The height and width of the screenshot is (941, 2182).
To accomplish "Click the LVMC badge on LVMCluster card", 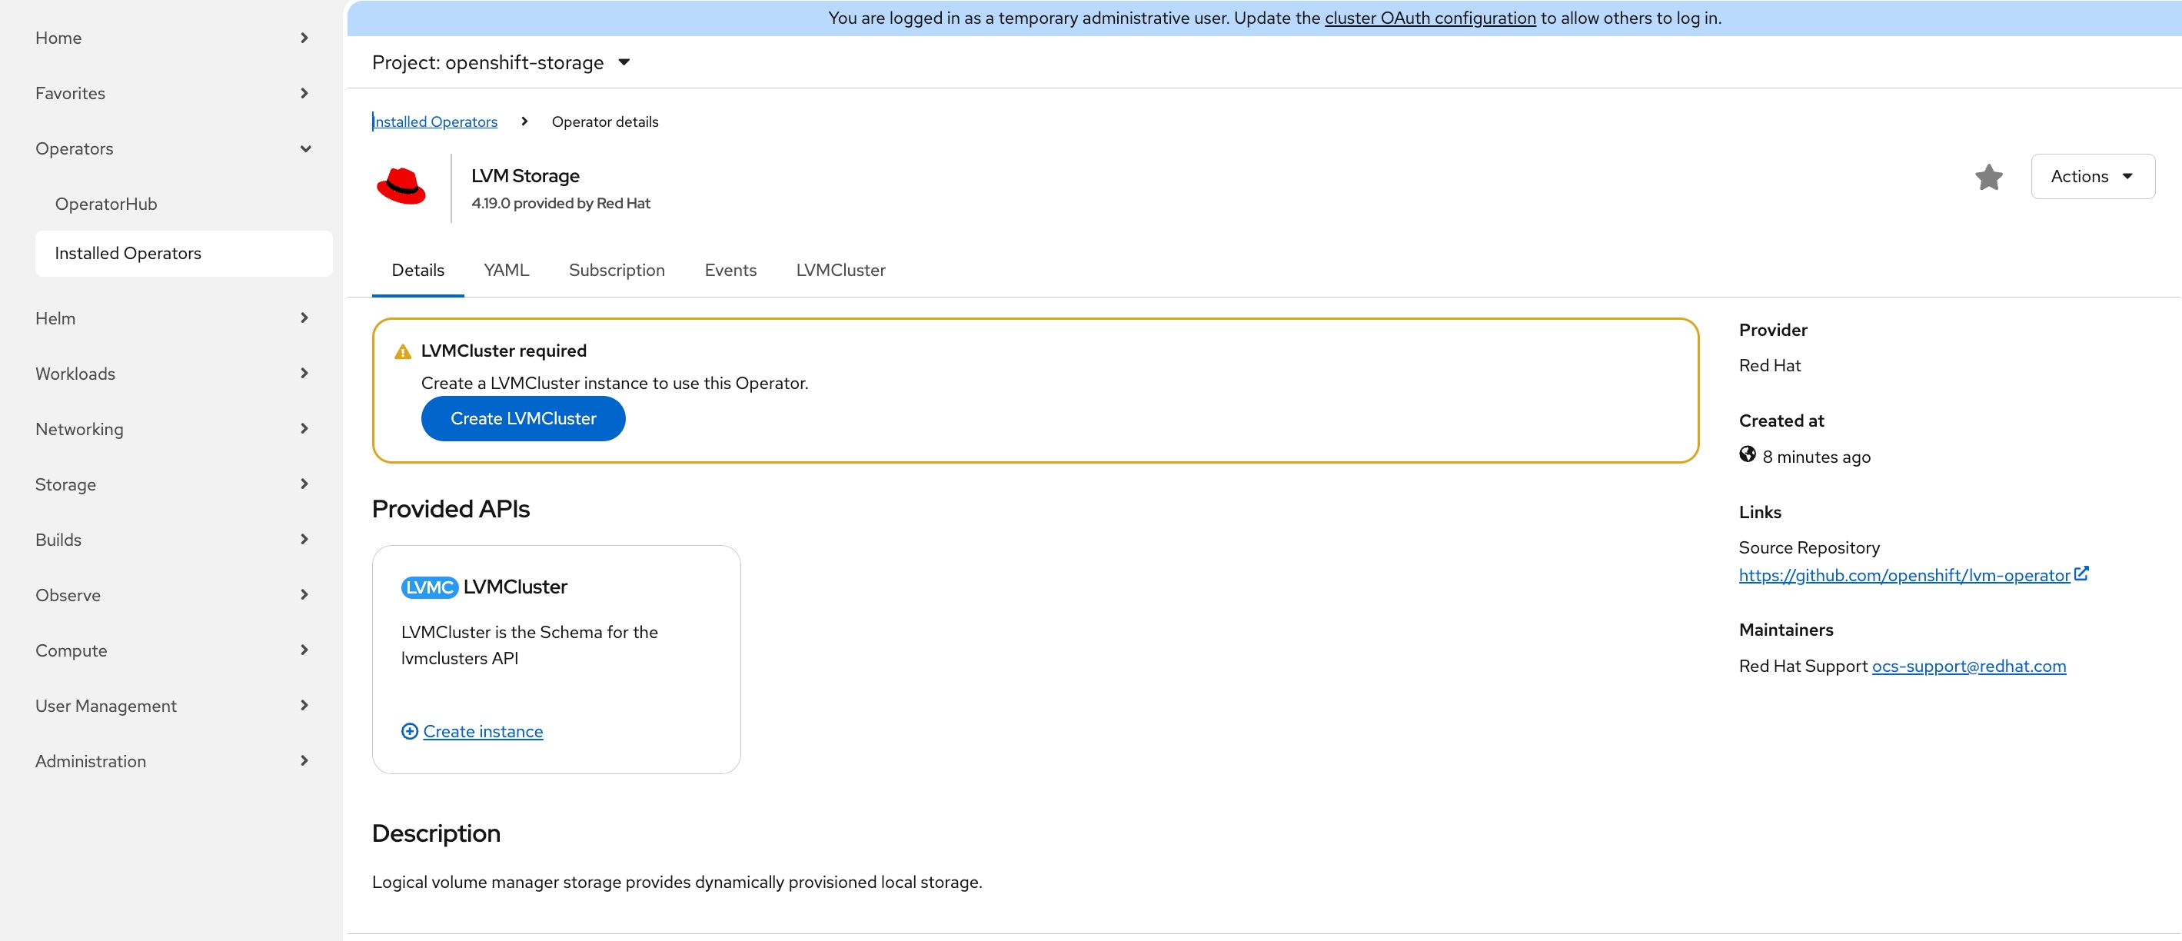I will tap(430, 587).
